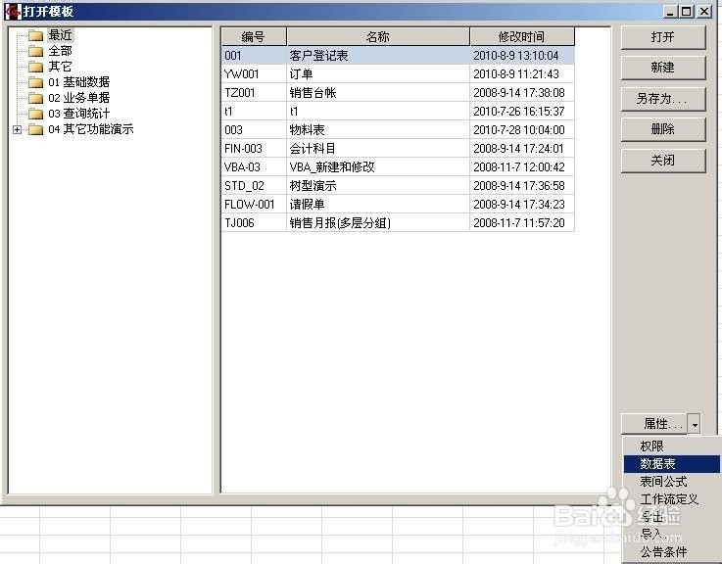Maximize the 打开模板 window

[x=687, y=12]
